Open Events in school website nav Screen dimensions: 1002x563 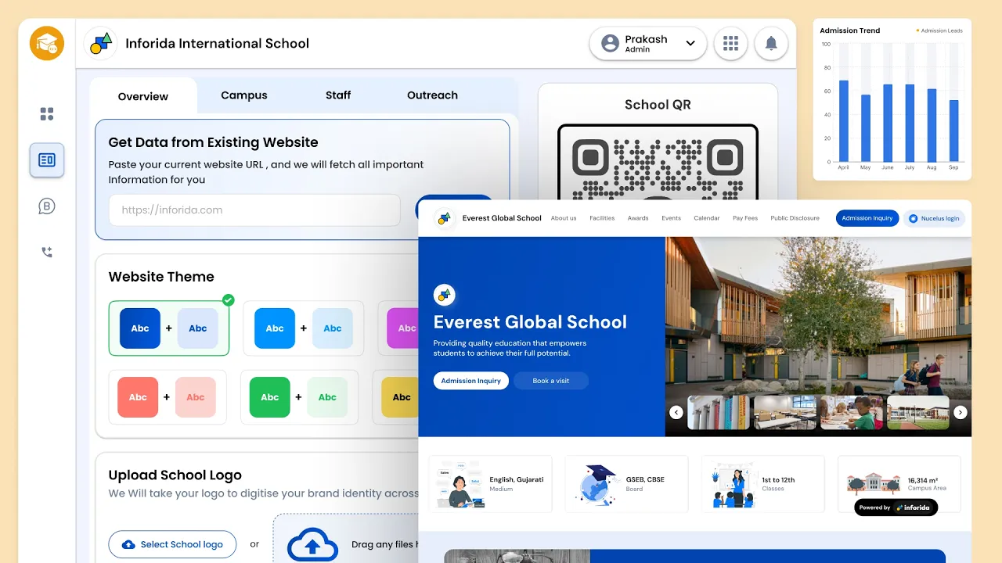click(671, 218)
